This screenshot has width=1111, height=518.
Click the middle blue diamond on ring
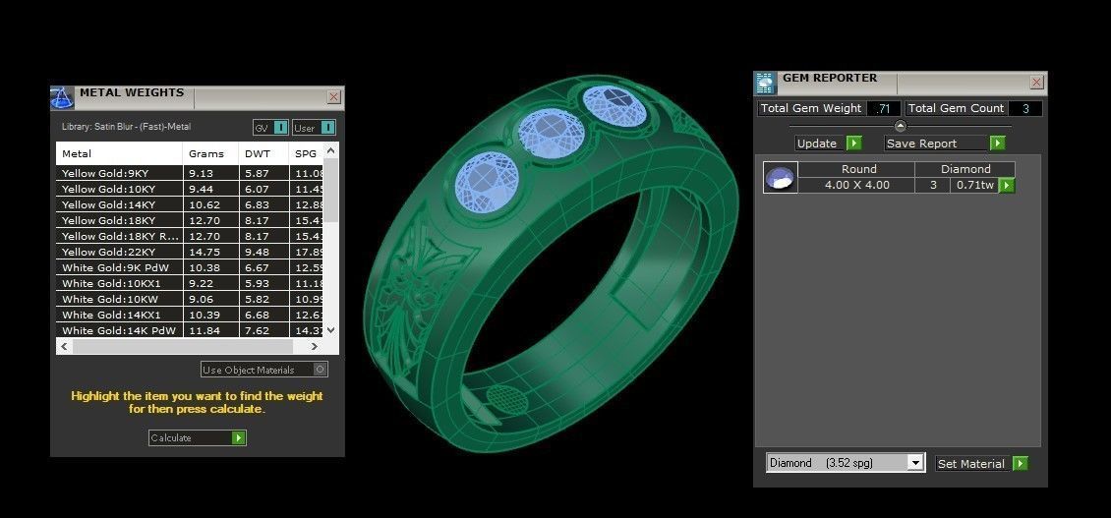[552, 134]
